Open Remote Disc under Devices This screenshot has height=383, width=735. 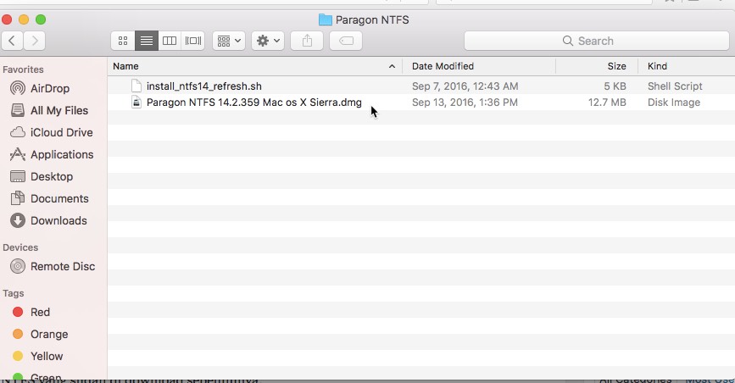click(x=63, y=267)
